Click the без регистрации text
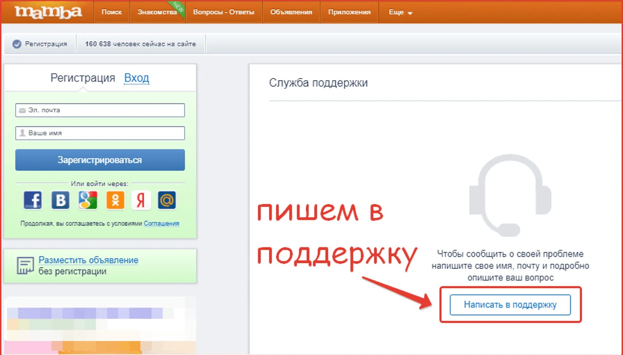Screen dimensions: 623x355 (72, 272)
